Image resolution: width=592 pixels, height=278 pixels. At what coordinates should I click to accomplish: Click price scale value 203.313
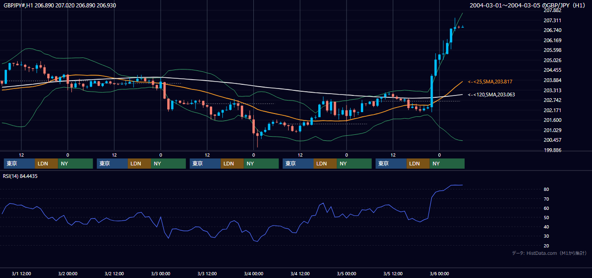552,90
